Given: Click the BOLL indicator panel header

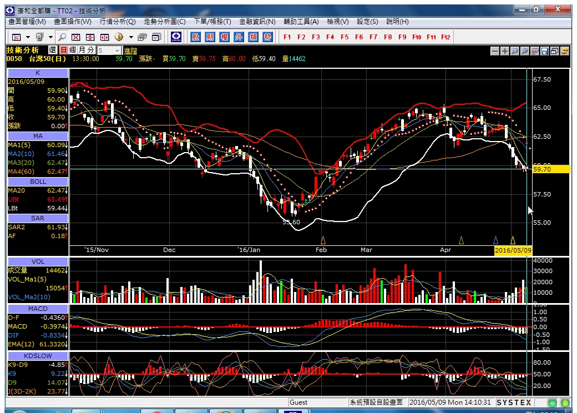Looking at the screenshot, I should (38, 182).
